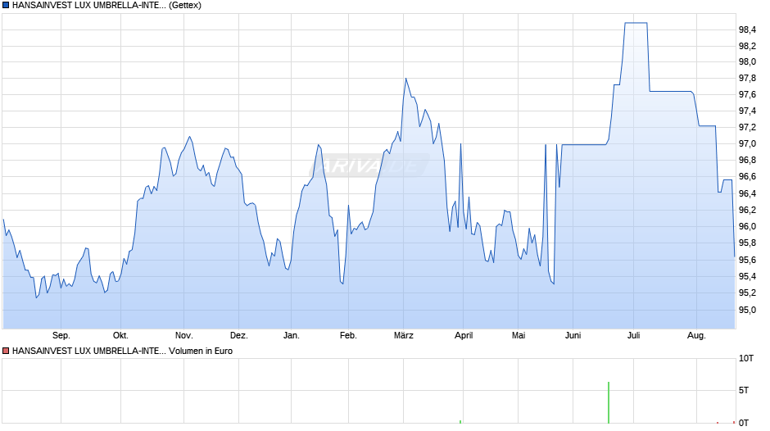Image resolution: width=770 pixels, height=431 pixels.
Task: Click the 98,0 price axis value
Action: click(x=747, y=62)
